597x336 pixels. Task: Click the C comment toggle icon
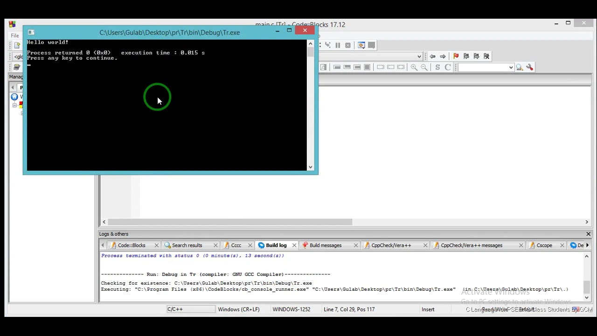448,68
